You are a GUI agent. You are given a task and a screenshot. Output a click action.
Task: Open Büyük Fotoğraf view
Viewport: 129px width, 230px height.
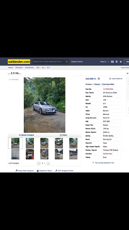point(26,135)
